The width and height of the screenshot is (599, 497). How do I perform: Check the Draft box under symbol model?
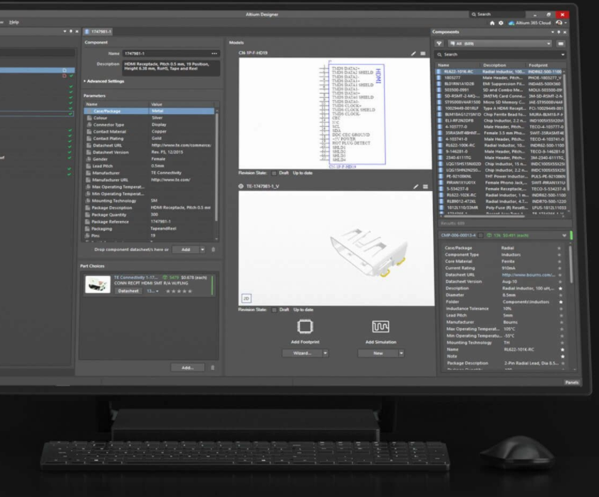tap(274, 173)
